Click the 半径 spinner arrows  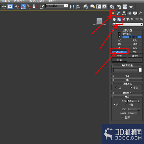pos(139,101)
